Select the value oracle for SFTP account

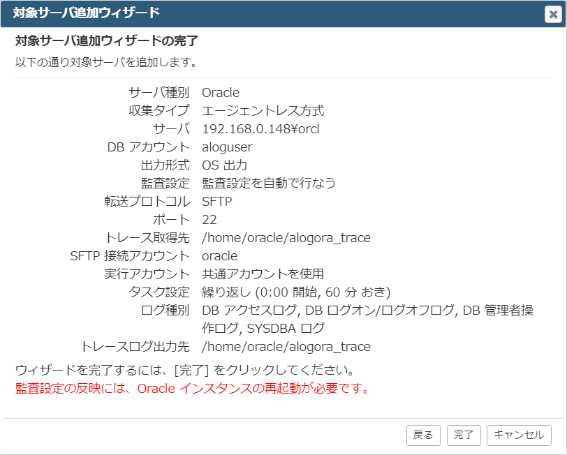click(219, 256)
